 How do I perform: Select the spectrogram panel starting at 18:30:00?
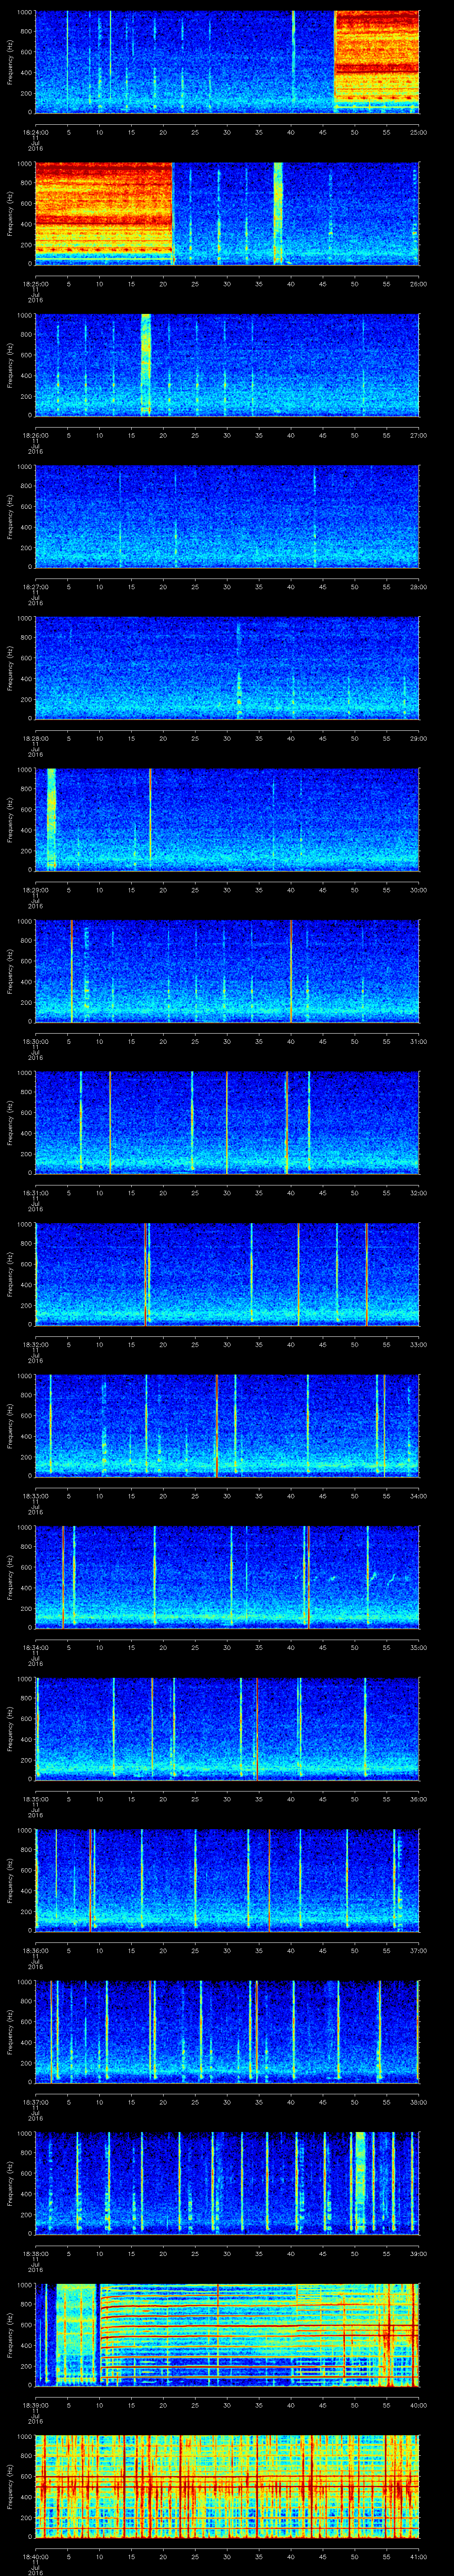coord(227,971)
